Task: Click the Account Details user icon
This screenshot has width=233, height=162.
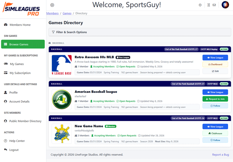Action: [6, 101]
